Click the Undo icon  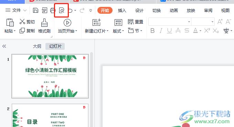coord(71,10)
